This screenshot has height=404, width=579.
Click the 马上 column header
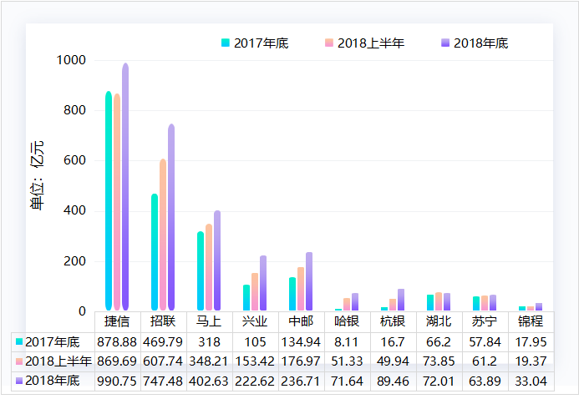pos(210,321)
